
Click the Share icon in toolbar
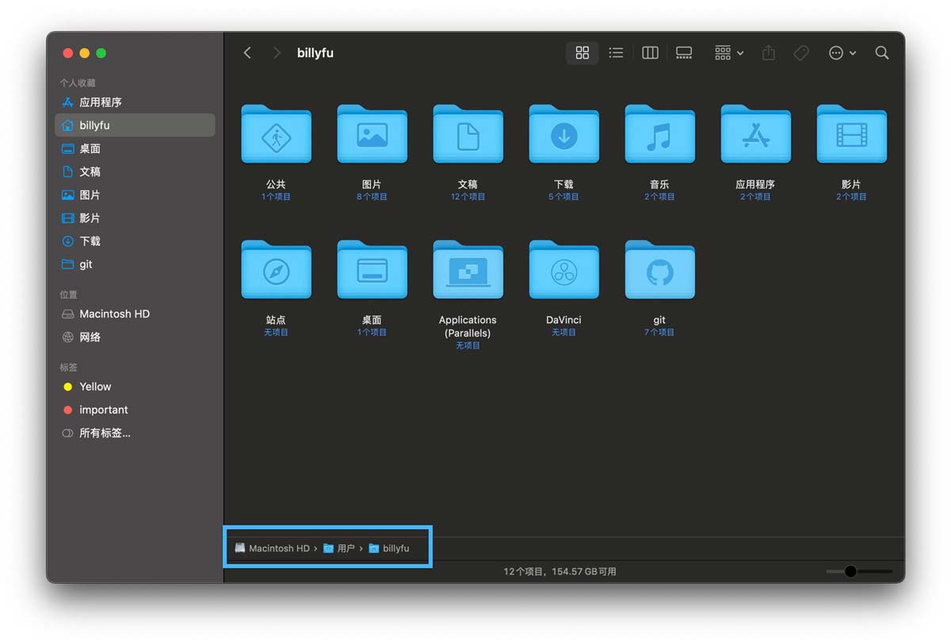[768, 53]
